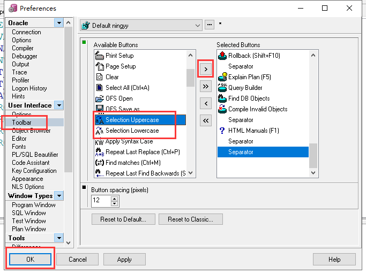
Task: Decrease button spacing with the down arrow
Action: pos(114,203)
